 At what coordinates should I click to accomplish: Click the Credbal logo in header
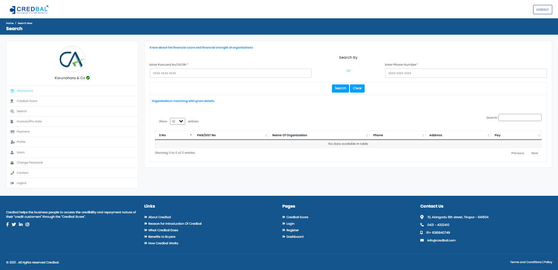click(x=29, y=9)
